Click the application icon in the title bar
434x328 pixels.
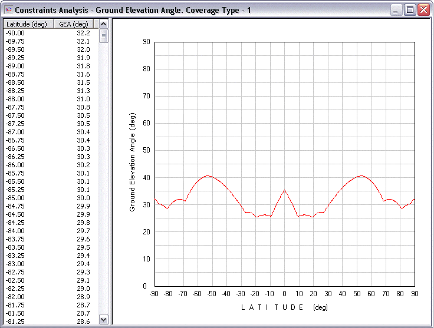pyautogui.click(x=8, y=10)
